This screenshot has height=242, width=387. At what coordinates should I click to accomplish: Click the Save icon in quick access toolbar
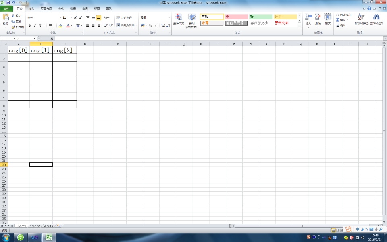(x=8, y=2)
